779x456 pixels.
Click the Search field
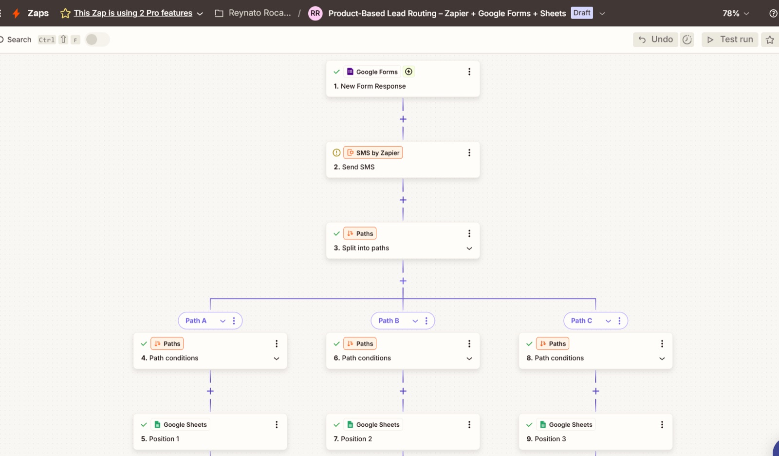19,39
